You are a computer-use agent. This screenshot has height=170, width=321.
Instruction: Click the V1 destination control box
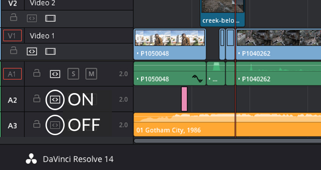11,35
